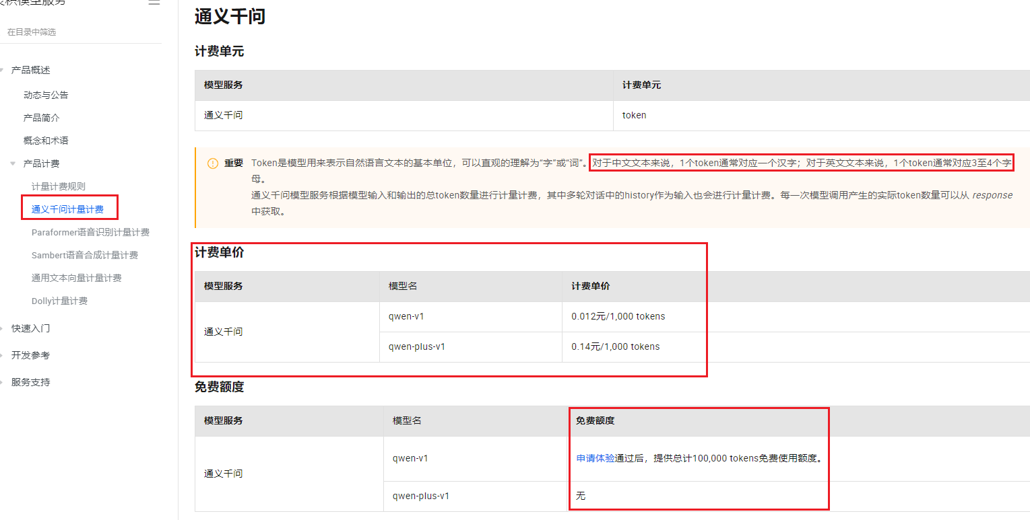Open Sambert语音合成计量计费 page
This screenshot has width=1030, height=520.
[x=85, y=255]
